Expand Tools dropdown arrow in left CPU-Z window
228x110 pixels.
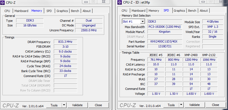pyautogui.click(x=64, y=105)
